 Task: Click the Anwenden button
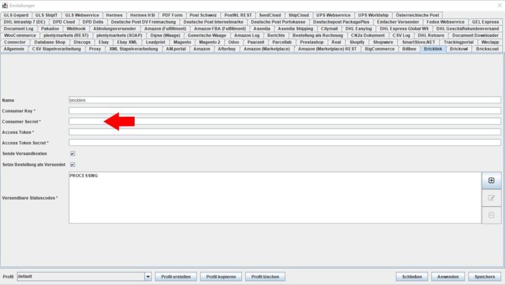click(448, 276)
